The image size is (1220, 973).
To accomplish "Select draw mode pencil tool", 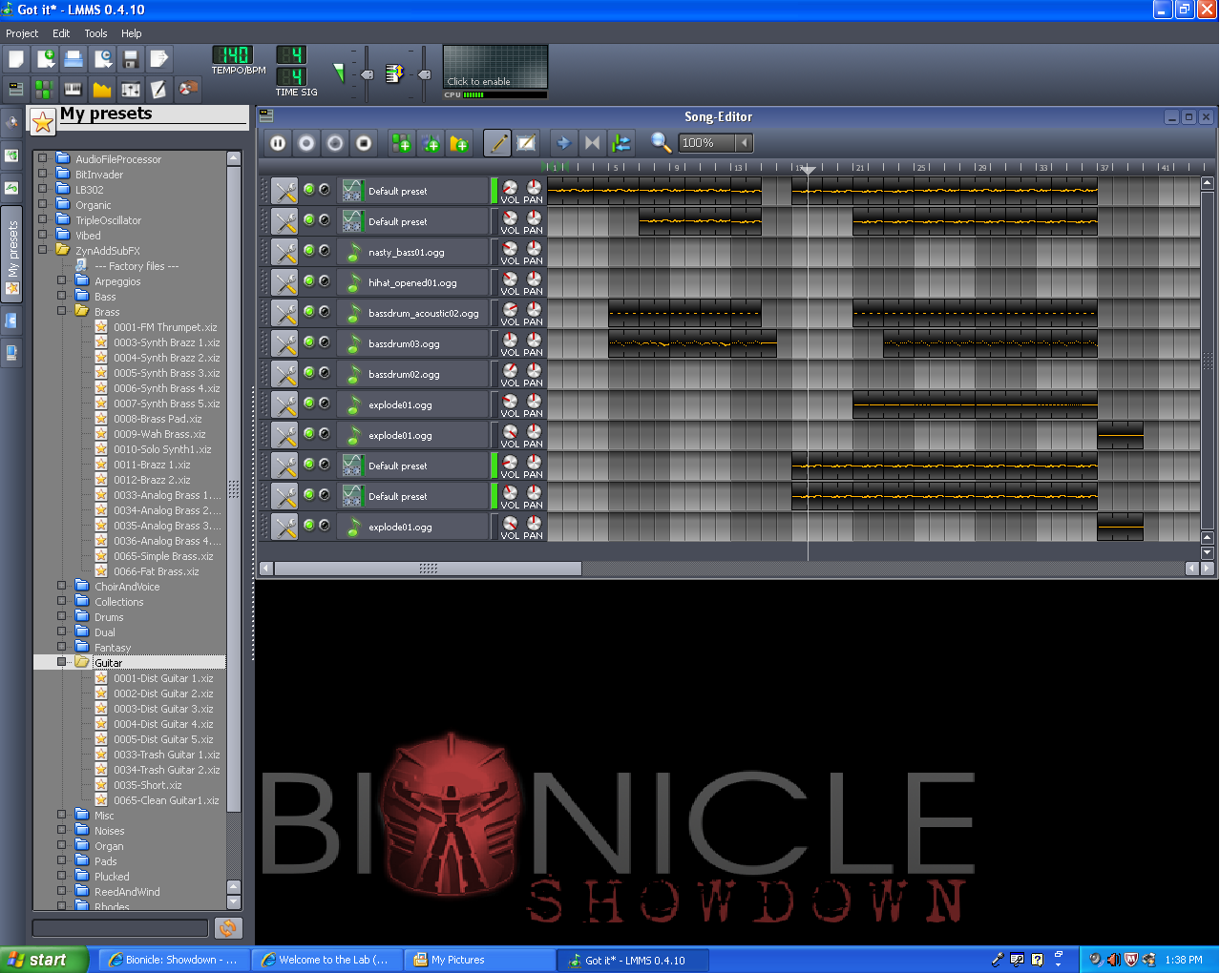I will pos(497,143).
